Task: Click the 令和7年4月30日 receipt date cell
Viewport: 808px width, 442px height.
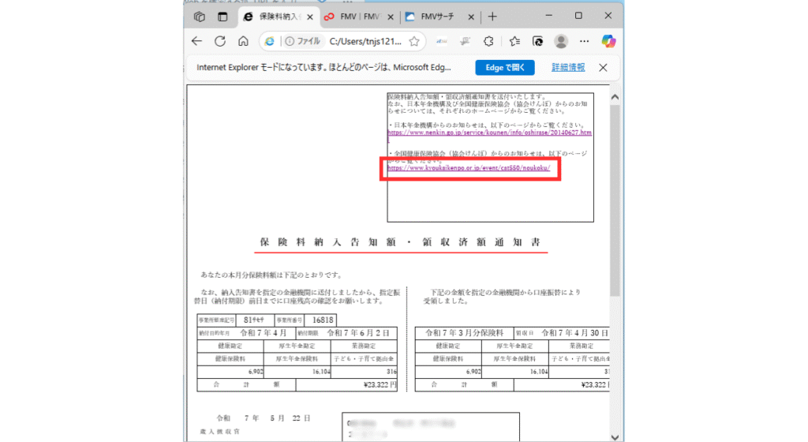Action: point(574,333)
